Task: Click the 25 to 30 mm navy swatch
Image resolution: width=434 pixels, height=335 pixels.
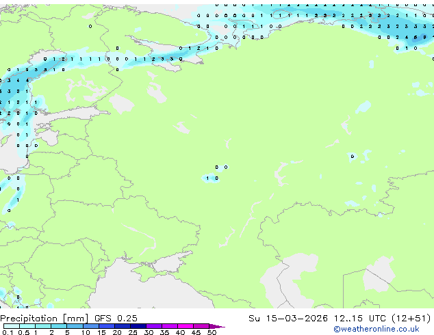Action: 138,326
